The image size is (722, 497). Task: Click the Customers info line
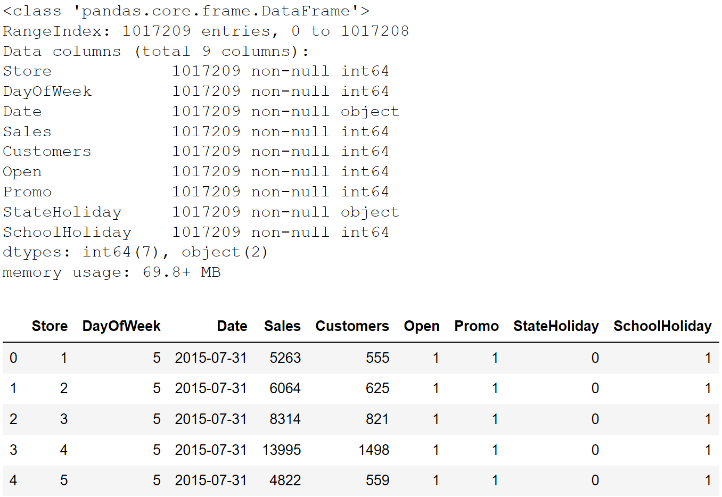(x=196, y=152)
